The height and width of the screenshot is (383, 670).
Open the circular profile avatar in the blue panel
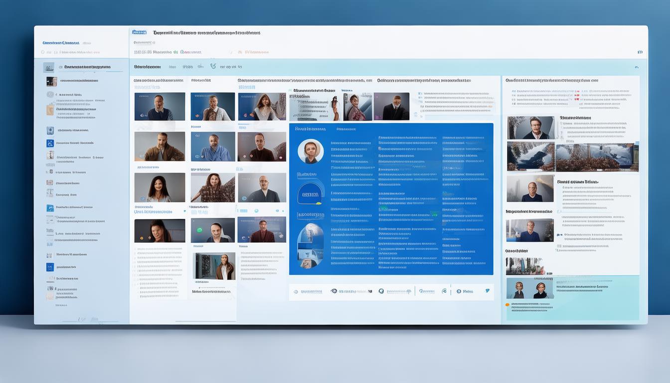[311, 152]
